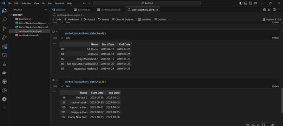Open the View menu
This screenshot has height=126, width=283.
point(37,3)
